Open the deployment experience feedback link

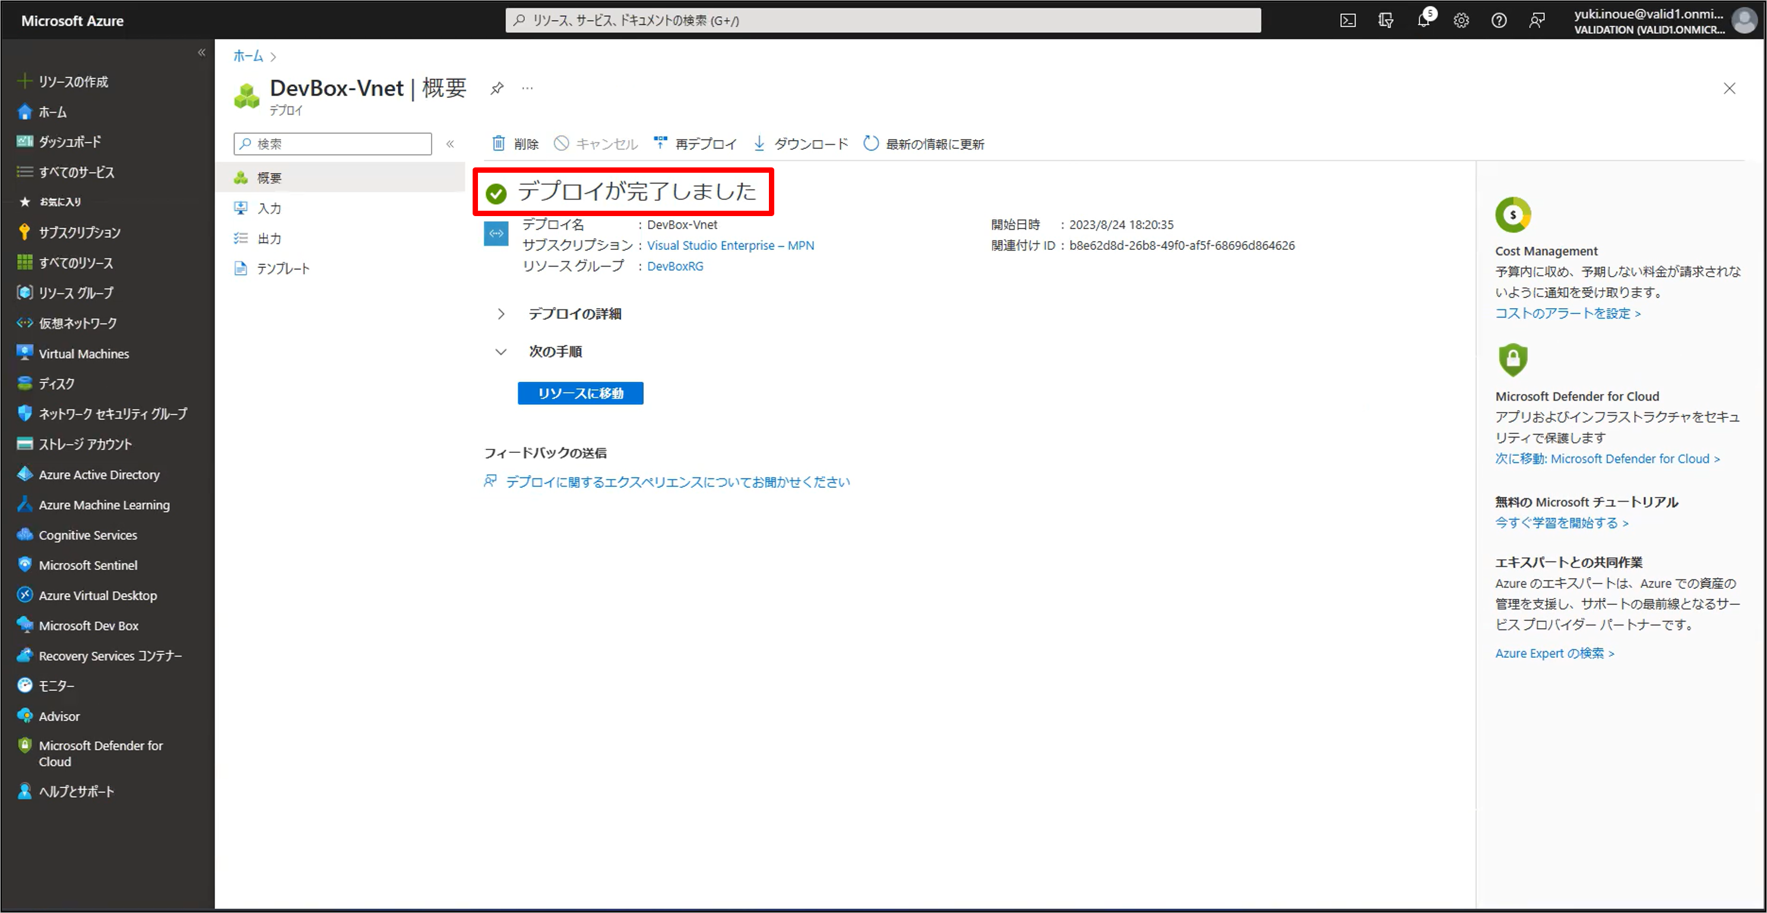[x=677, y=481]
